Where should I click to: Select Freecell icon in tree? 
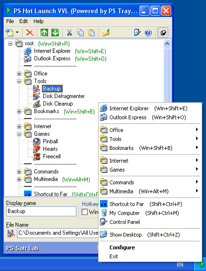(37, 156)
